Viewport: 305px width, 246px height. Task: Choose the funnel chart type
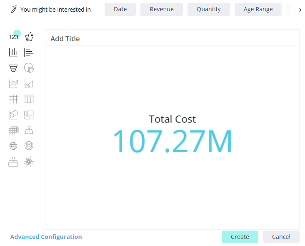[13, 68]
